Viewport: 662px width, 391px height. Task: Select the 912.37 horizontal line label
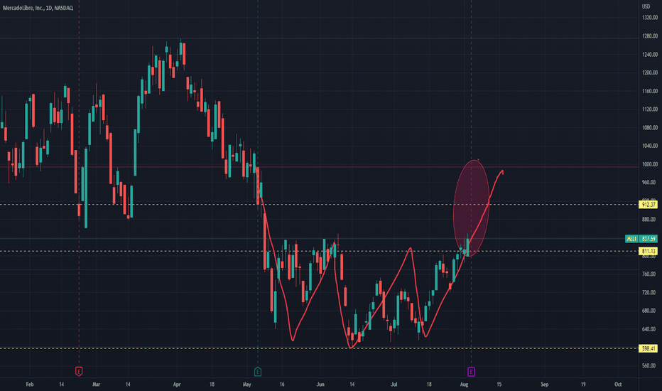(x=649, y=205)
